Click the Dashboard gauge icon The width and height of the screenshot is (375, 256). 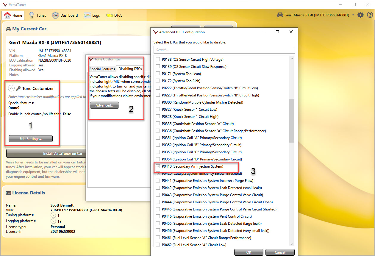[55, 15]
